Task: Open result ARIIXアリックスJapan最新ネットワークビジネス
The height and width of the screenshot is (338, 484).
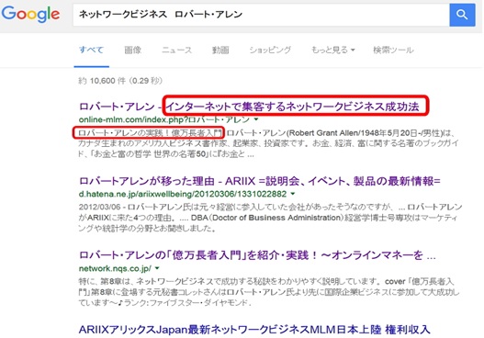Action: pyautogui.click(x=254, y=330)
